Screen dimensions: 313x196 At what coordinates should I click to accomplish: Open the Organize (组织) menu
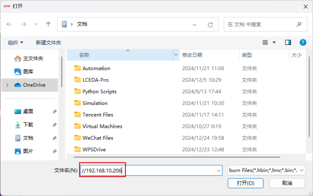pos(16,42)
